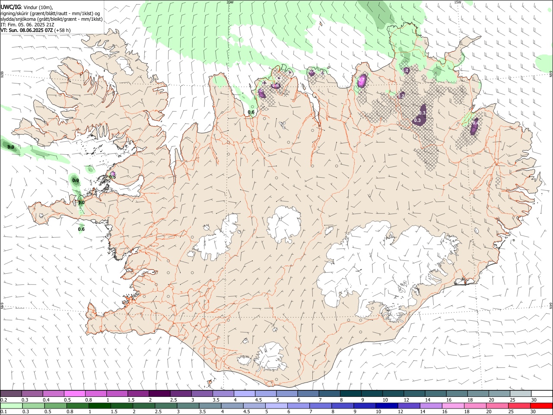Click the "0.5" precipitation value on the map
The width and height of the screenshot is (553, 415).
click(112, 177)
